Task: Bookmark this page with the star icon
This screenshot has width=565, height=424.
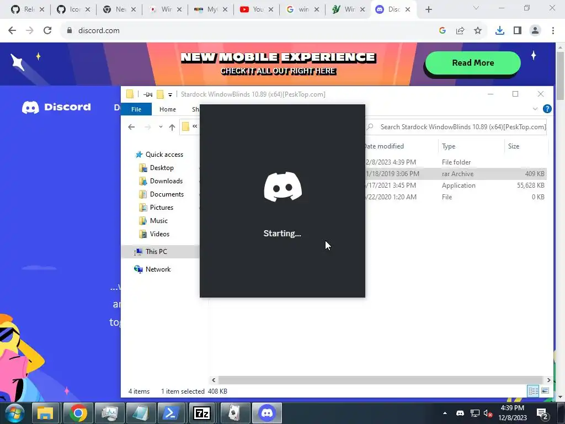Action: click(478, 31)
